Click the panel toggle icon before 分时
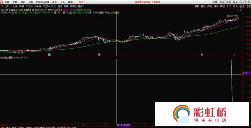The width and height of the screenshot is (251, 128). [x=2, y=6]
